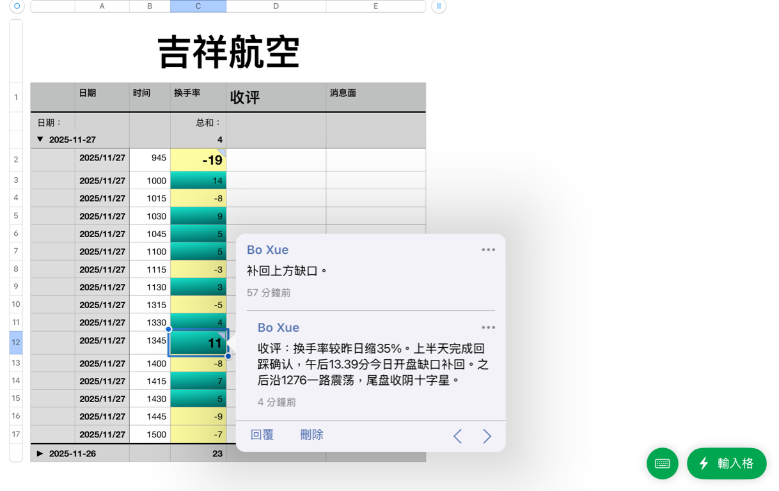Select the time cell 1030
The width and height of the screenshot is (779, 491).
click(x=150, y=216)
